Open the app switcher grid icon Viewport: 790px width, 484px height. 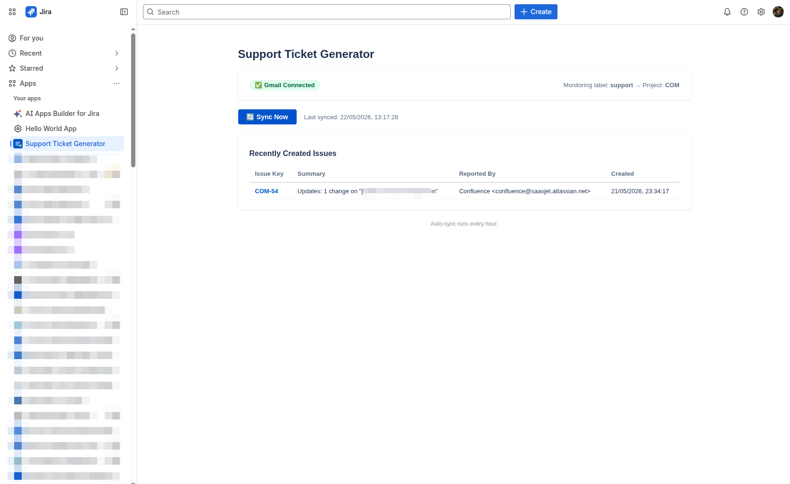coord(12,12)
